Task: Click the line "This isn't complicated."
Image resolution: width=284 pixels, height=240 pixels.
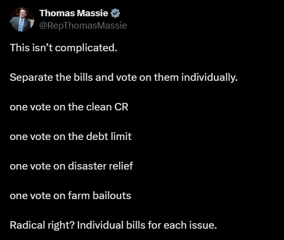Action: click(63, 48)
